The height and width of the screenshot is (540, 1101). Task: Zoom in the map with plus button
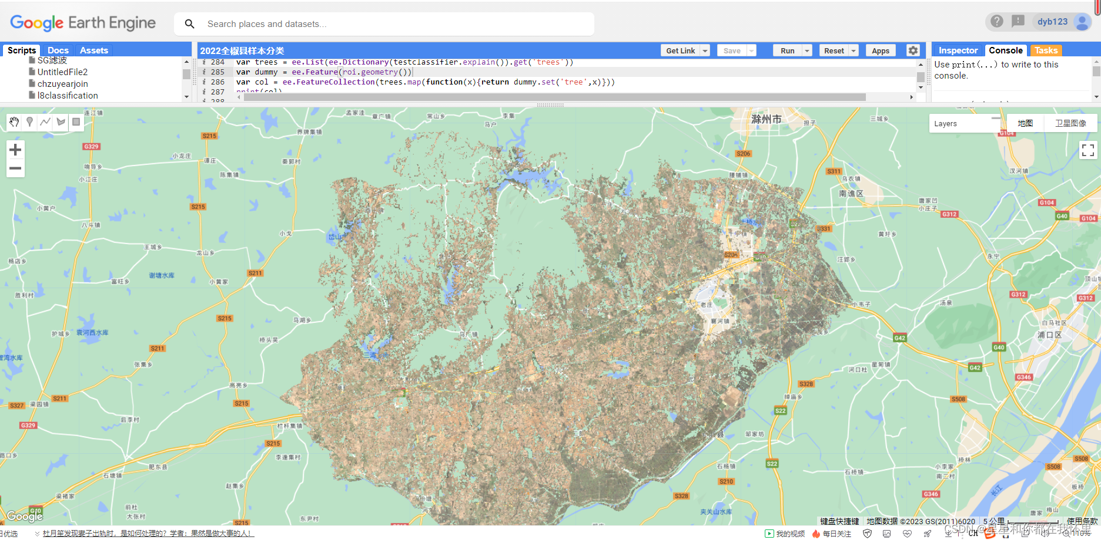pyautogui.click(x=15, y=150)
